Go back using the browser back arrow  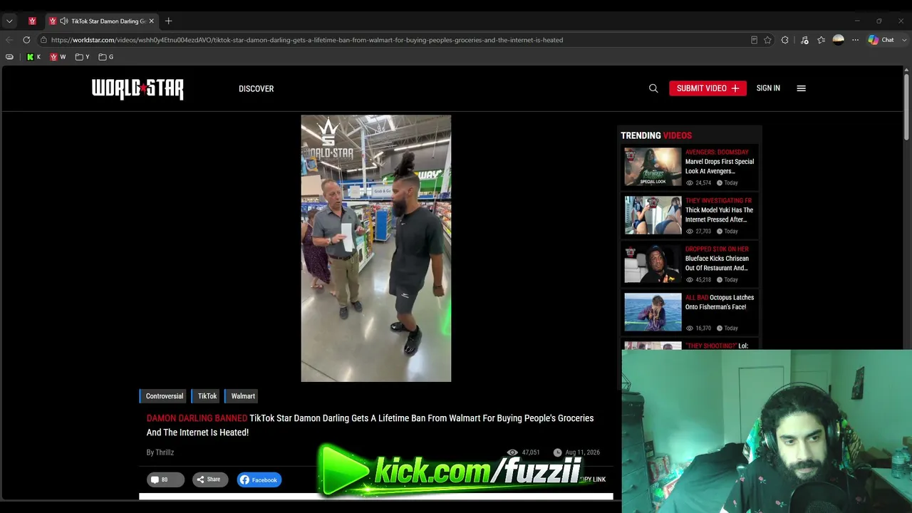9,40
